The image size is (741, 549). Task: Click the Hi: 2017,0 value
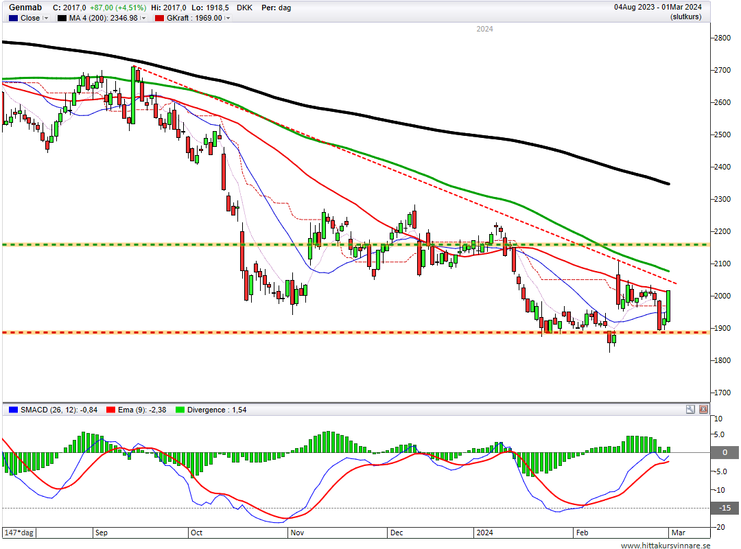168,8
